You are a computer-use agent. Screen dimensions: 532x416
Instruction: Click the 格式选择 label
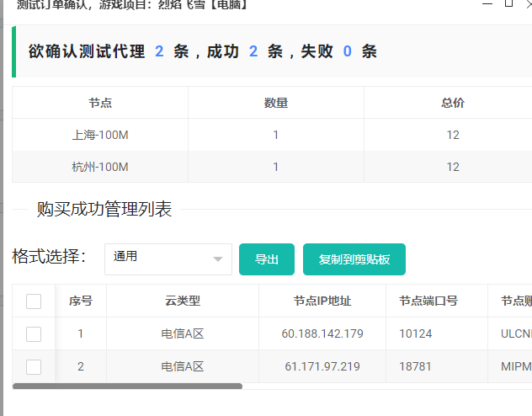click(49, 256)
